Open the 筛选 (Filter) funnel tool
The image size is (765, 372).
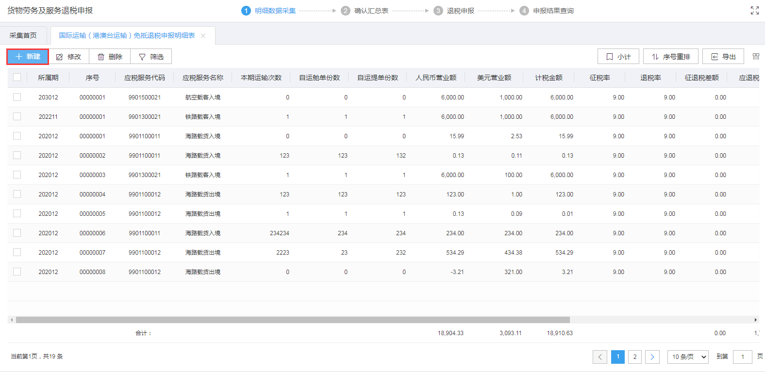tap(151, 57)
